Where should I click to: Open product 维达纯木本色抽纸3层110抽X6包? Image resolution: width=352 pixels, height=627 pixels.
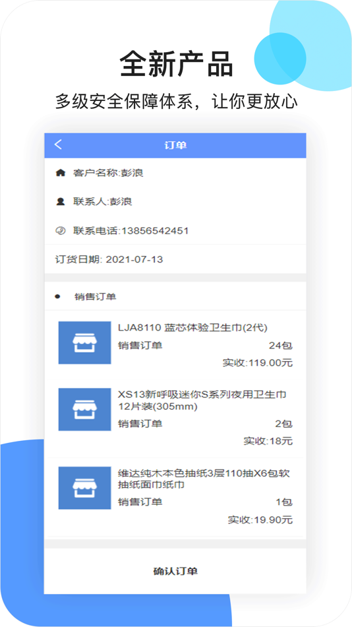coord(204,479)
